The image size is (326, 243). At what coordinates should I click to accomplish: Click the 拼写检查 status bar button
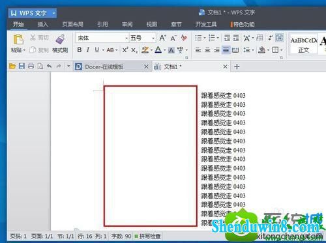point(147,236)
